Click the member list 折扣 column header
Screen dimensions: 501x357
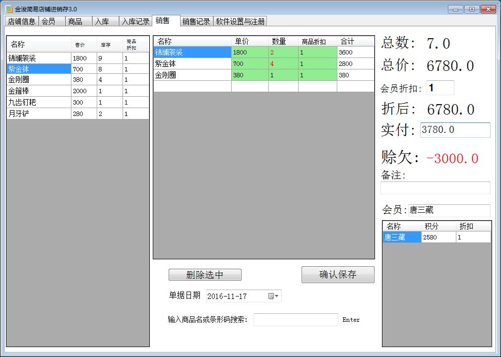pos(473,226)
